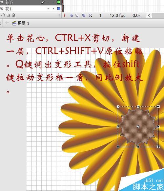Add a motion guide layer
The image size is (164, 191).
coord(3,15)
